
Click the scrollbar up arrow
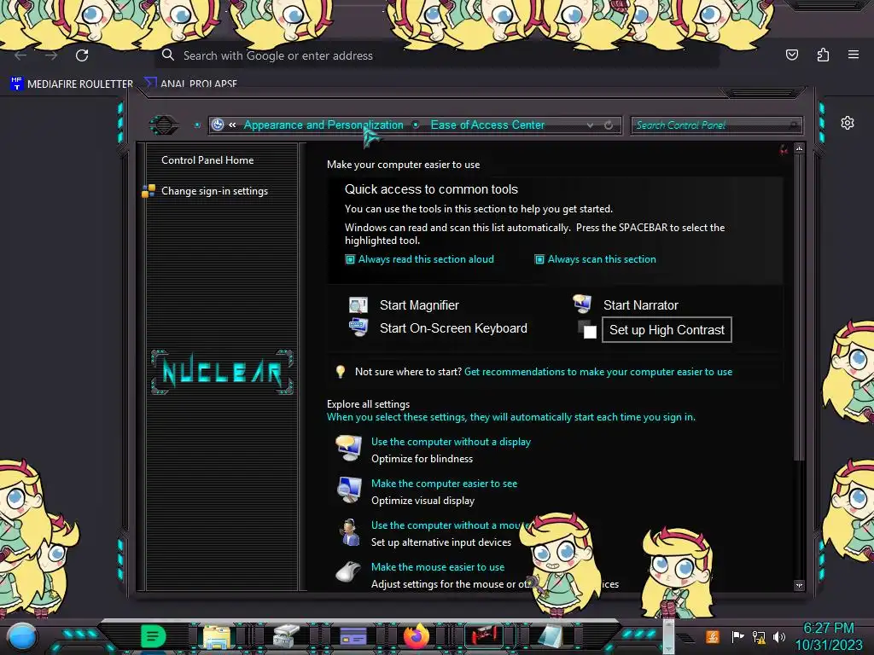click(x=799, y=148)
